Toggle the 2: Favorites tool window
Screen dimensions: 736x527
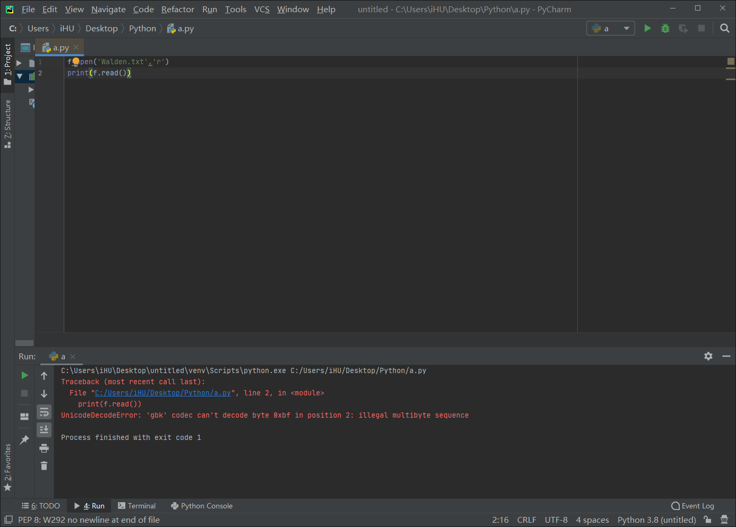pyautogui.click(x=7, y=468)
